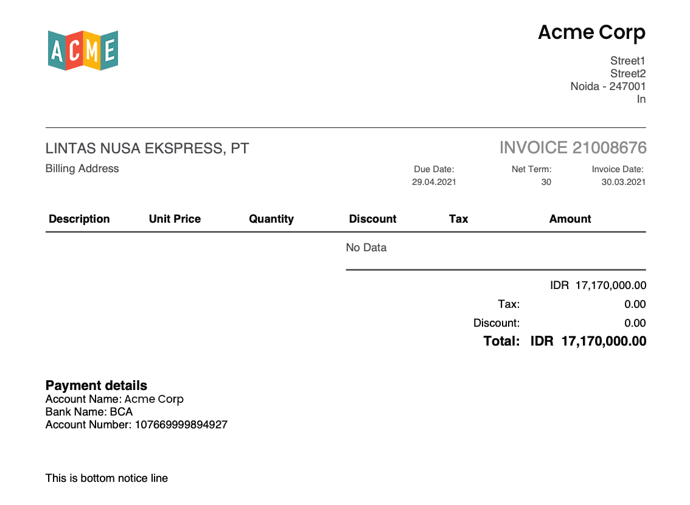
Task: Click the Amount column header
Action: (570, 219)
